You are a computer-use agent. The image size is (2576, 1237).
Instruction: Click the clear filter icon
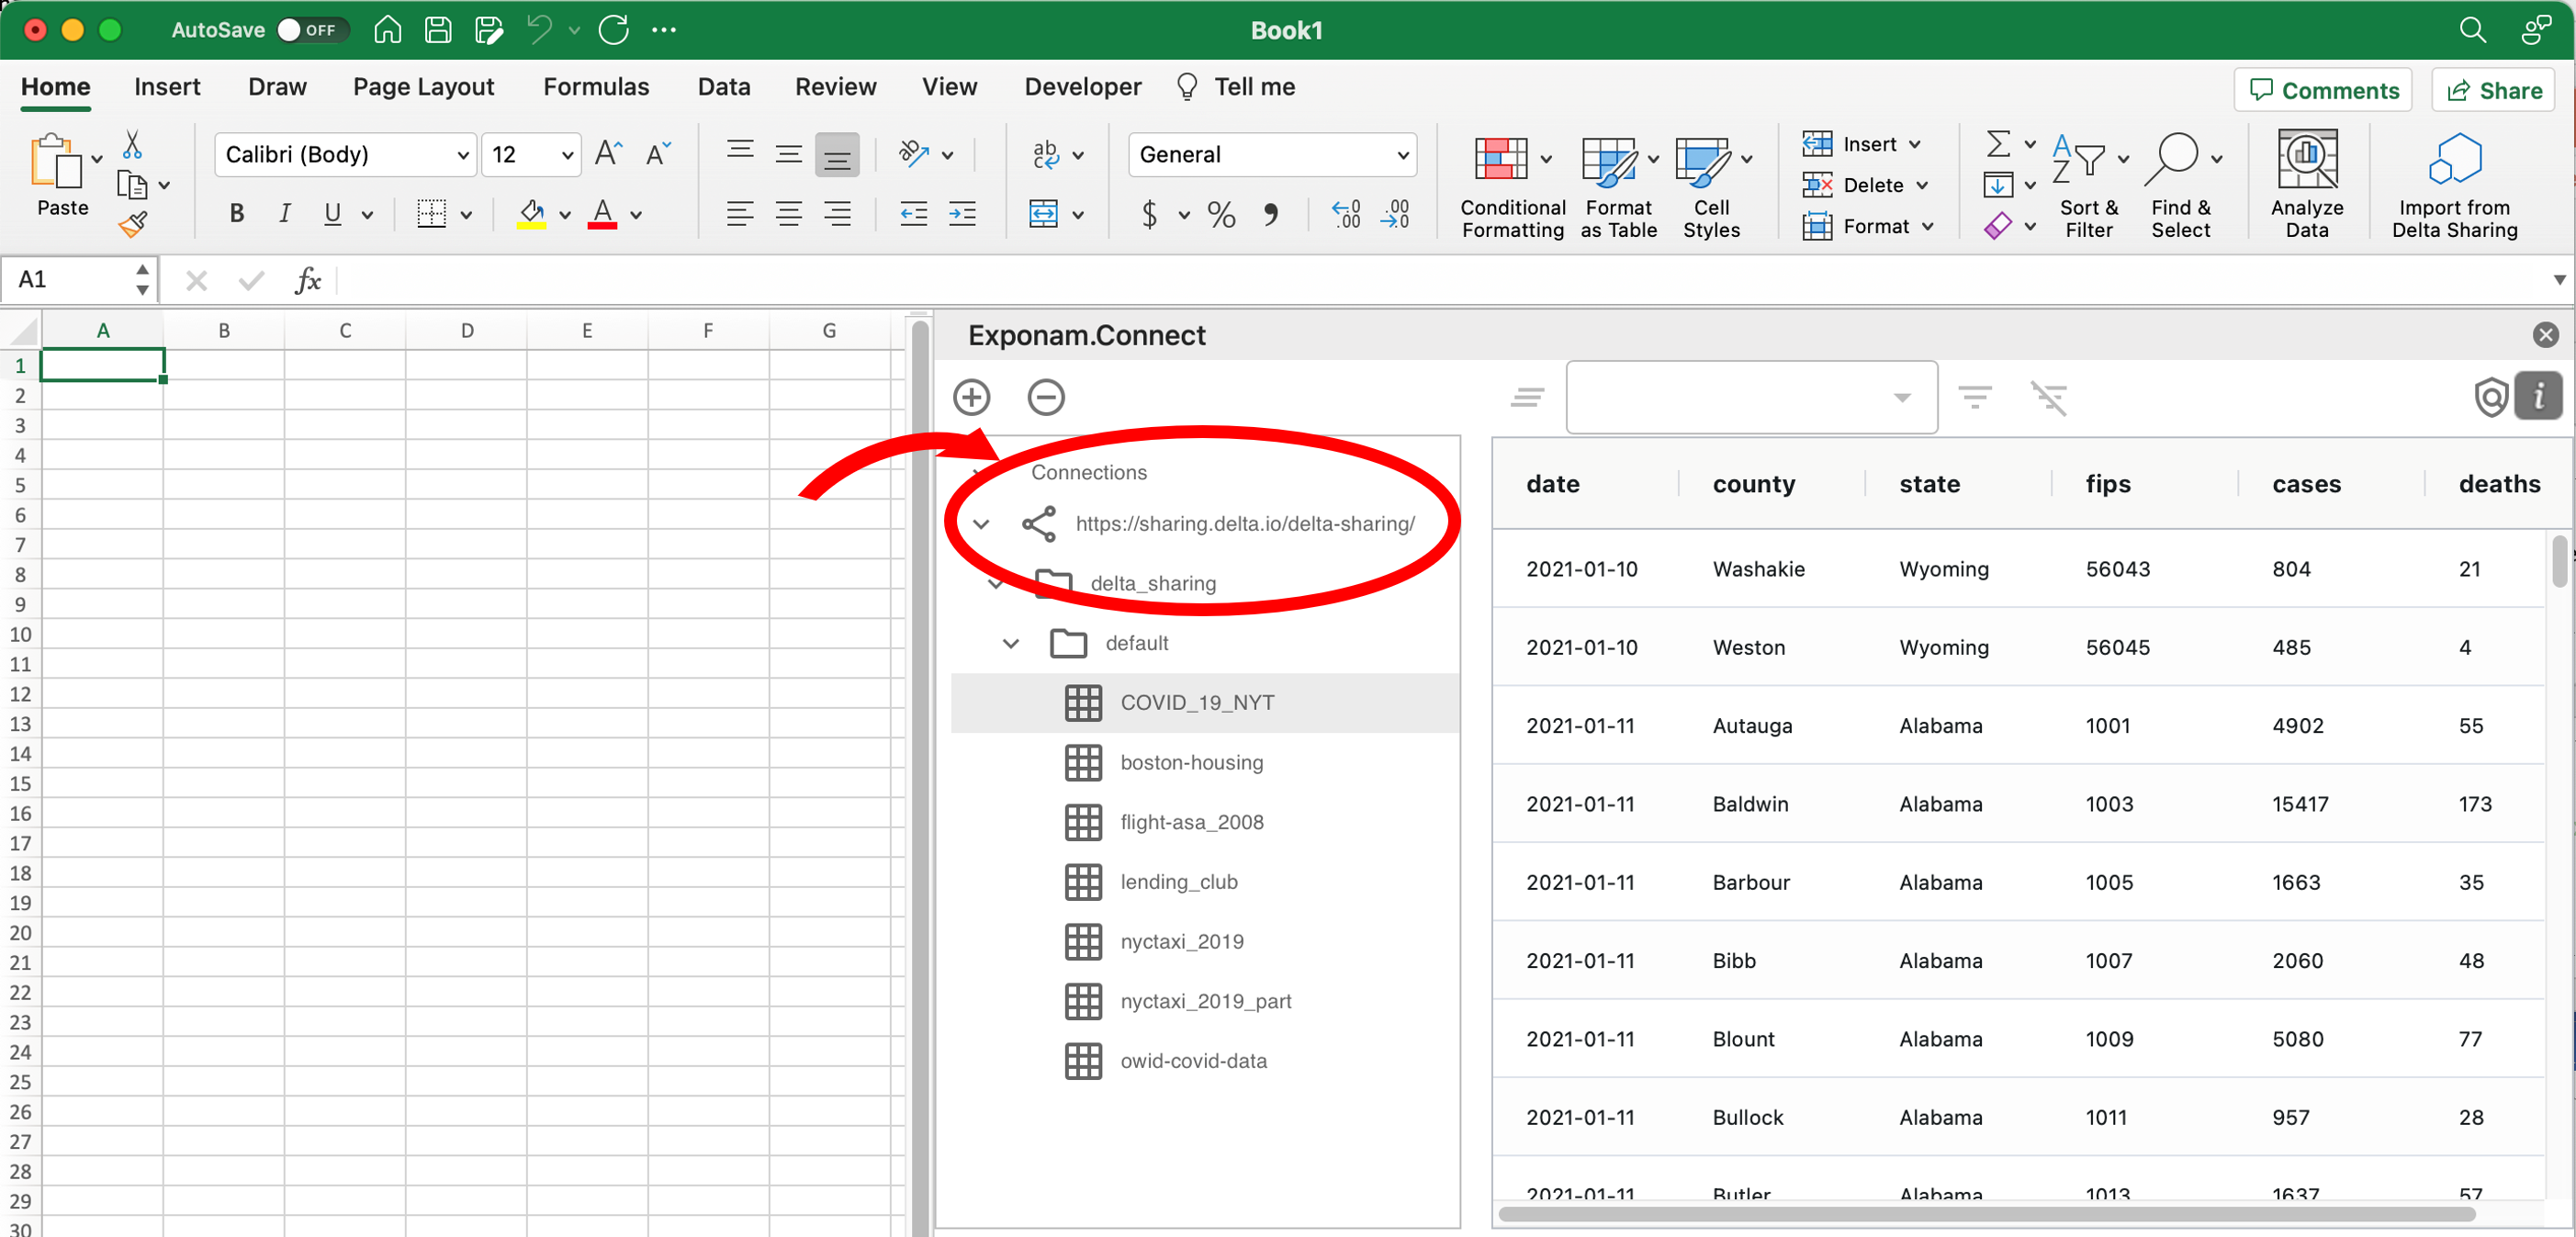tap(2048, 397)
